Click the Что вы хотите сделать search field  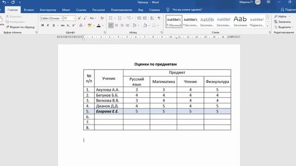click(187, 10)
